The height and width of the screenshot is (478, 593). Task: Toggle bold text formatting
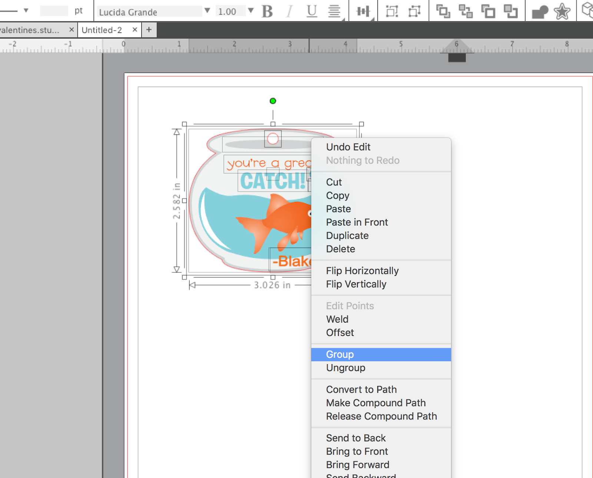(266, 11)
